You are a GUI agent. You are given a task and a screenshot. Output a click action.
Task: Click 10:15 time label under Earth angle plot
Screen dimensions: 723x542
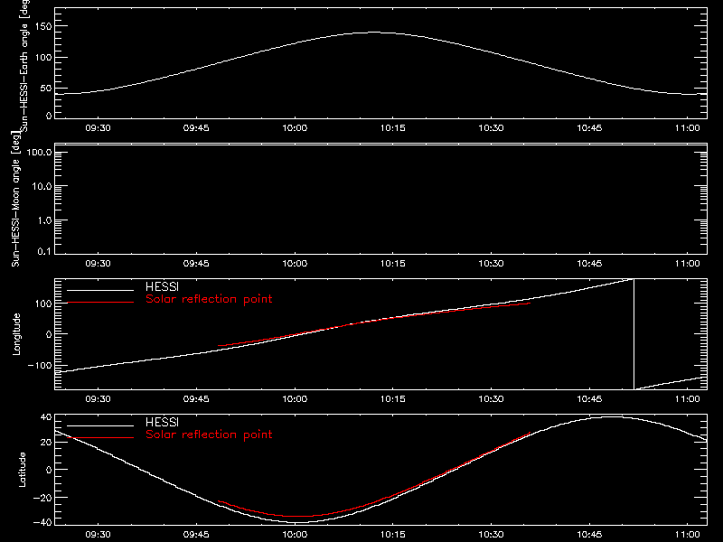click(393, 128)
